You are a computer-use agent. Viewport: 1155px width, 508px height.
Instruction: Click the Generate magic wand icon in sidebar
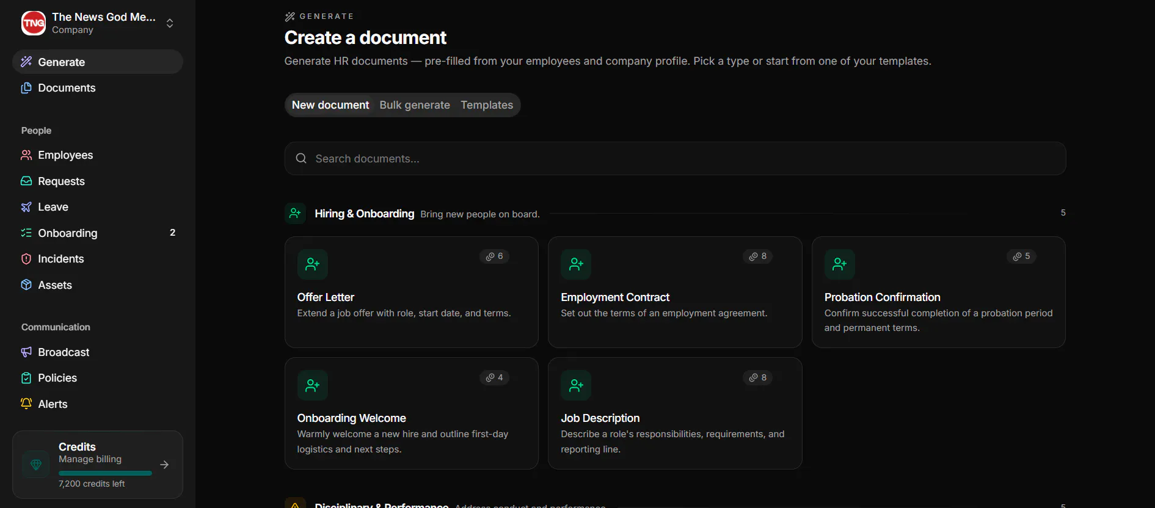[26, 62]
